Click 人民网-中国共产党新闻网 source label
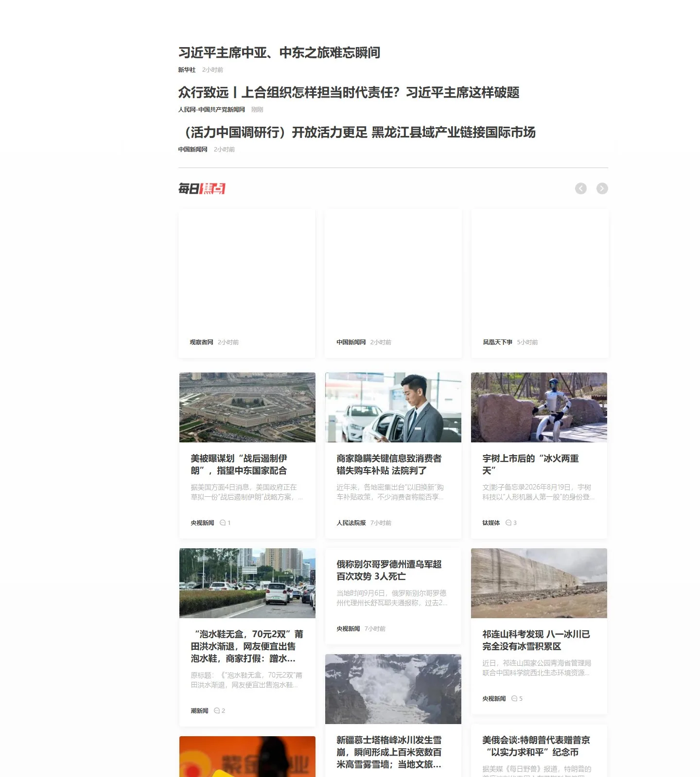 tap(211, 110)
